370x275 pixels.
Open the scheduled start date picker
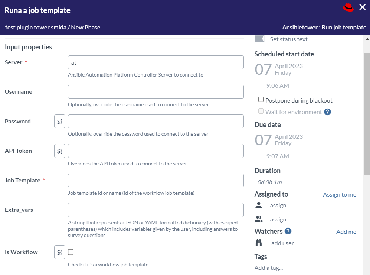[278, 69]
